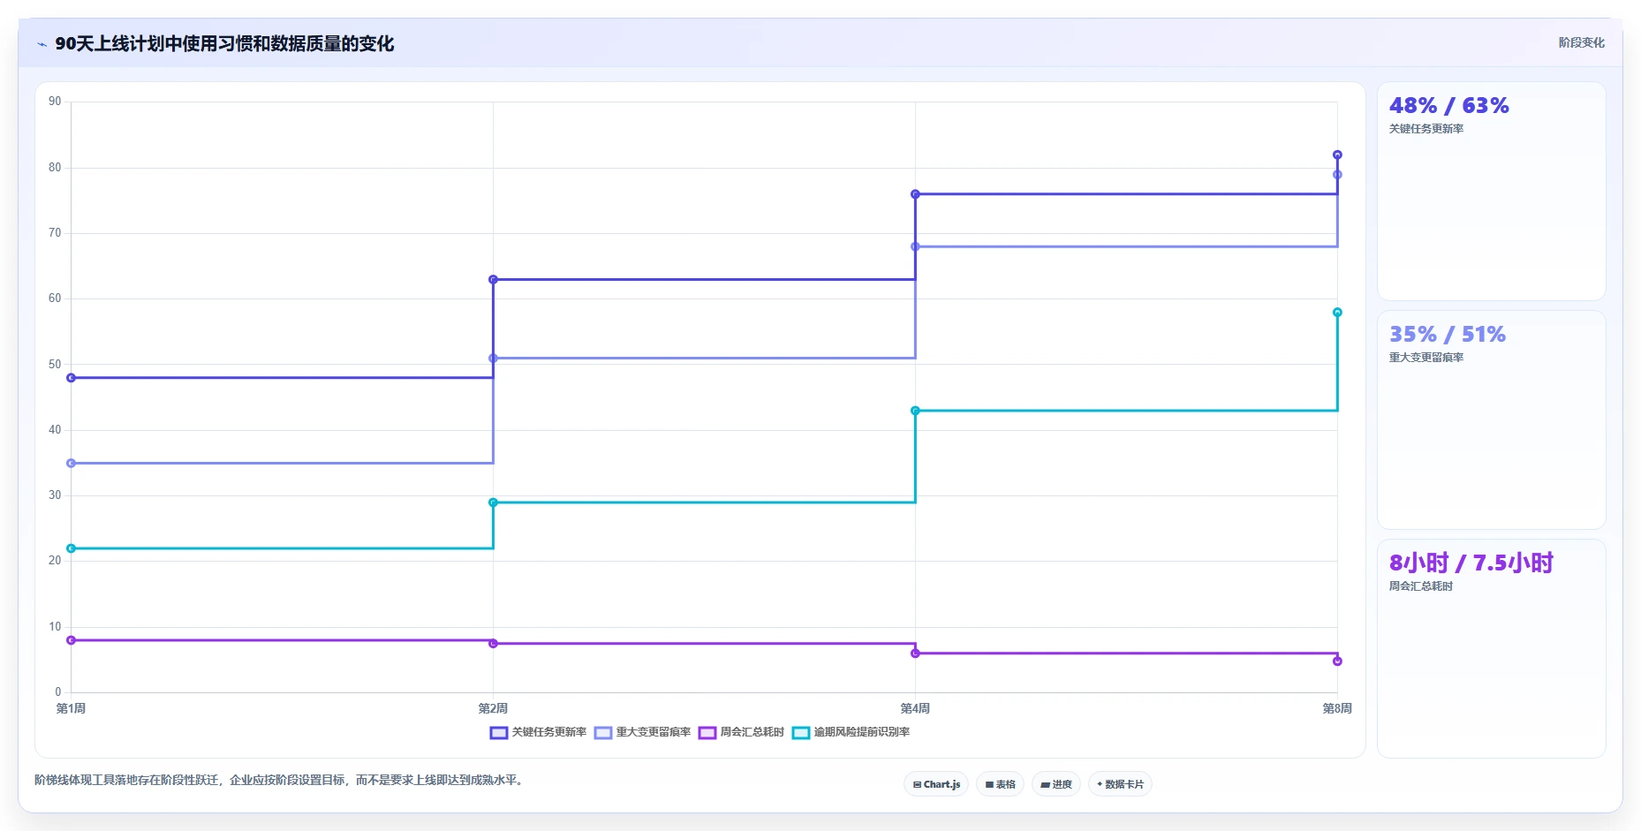Image resolution: width=1641 pixels, height=831 pixels.
Task: Click the 50 y-axis label
Action: tap(55, 364)
